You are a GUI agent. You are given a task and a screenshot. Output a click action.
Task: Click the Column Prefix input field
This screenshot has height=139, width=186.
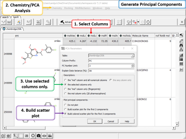coord(111,61)
